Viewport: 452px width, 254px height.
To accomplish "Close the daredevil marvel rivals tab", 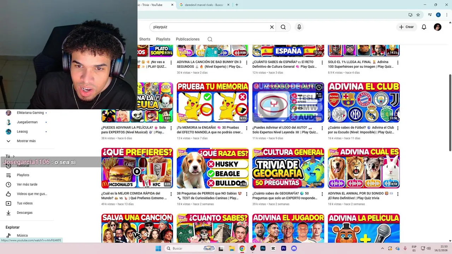I will coord(228,5).
